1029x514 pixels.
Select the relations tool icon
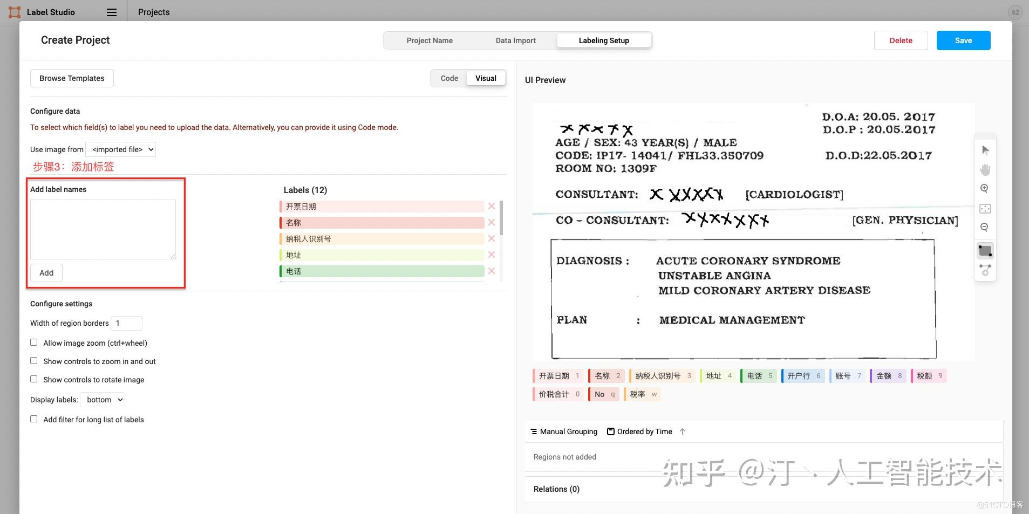click(985, 270)
